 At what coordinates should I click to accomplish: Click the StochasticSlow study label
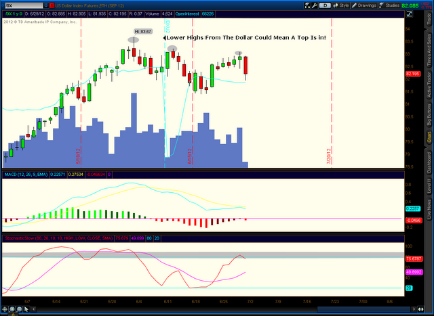pos(59,238)
